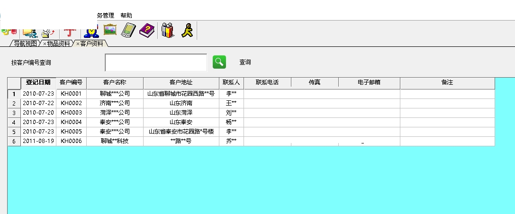Click the 菏泽***公司 customer name cell

[115, 113]
